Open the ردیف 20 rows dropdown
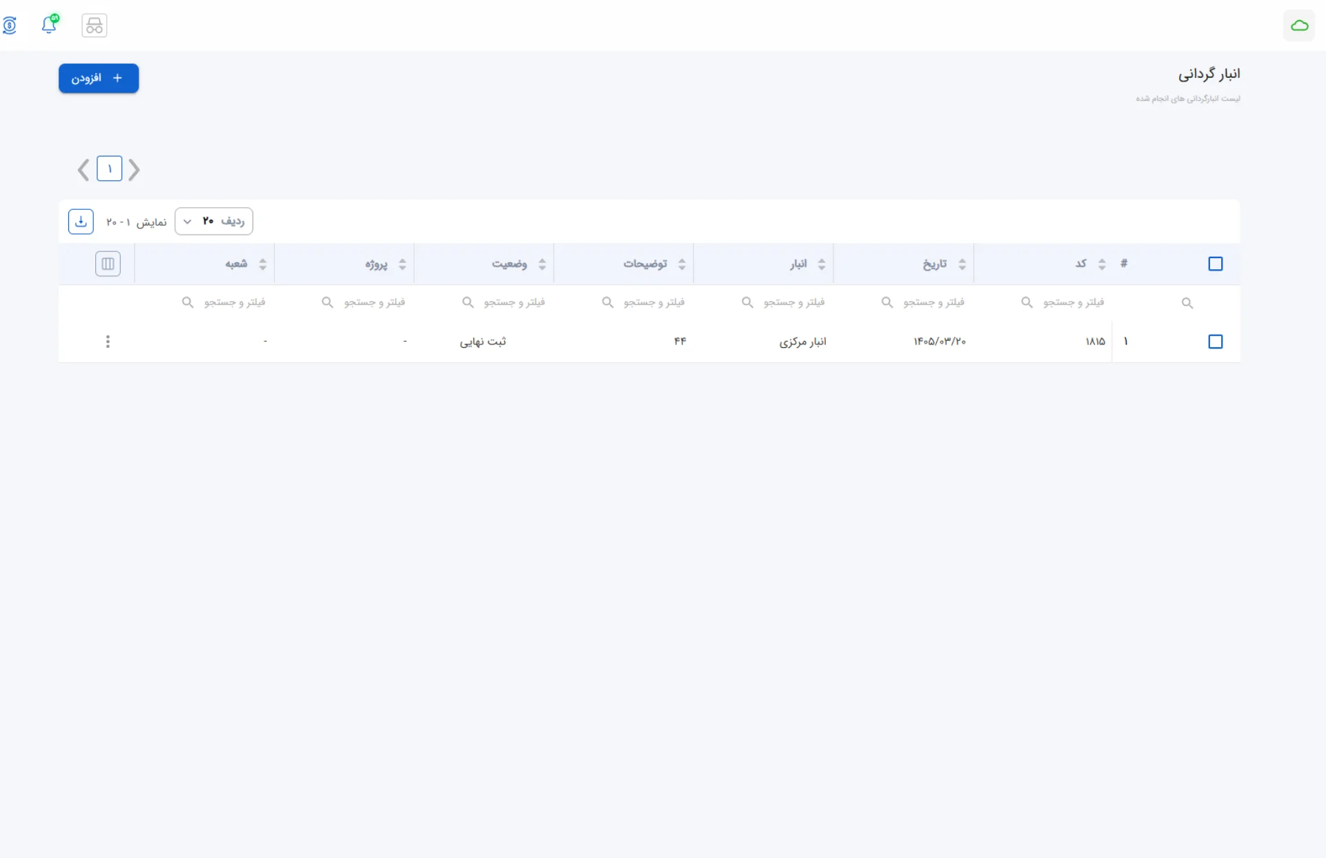Screen dimensions: 1326x858 [214, 222]
